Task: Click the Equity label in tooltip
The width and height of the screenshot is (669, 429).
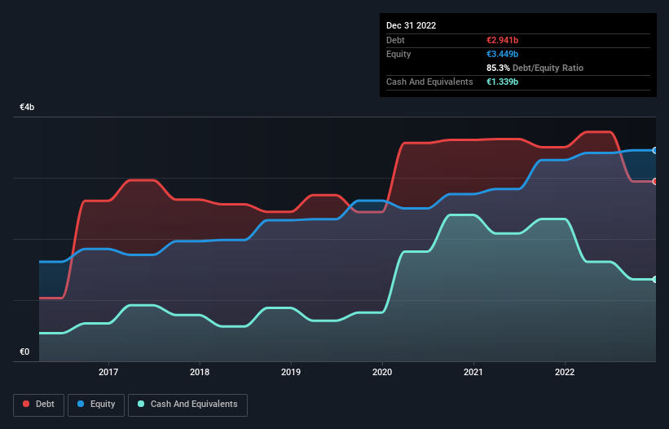Action: tap(398, 54)
